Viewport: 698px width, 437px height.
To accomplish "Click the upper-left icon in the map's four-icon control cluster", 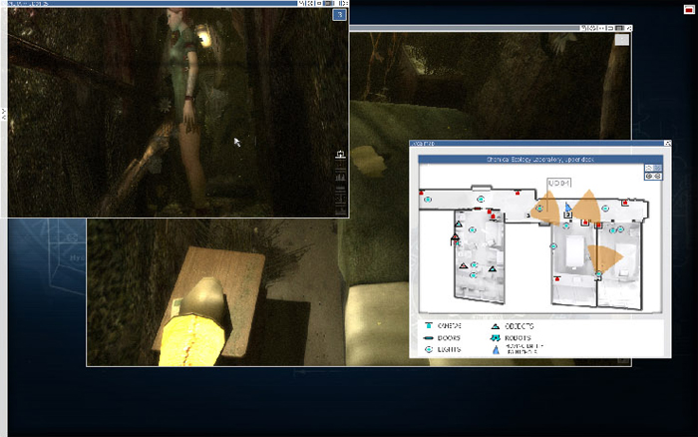I will click(649, 168).
